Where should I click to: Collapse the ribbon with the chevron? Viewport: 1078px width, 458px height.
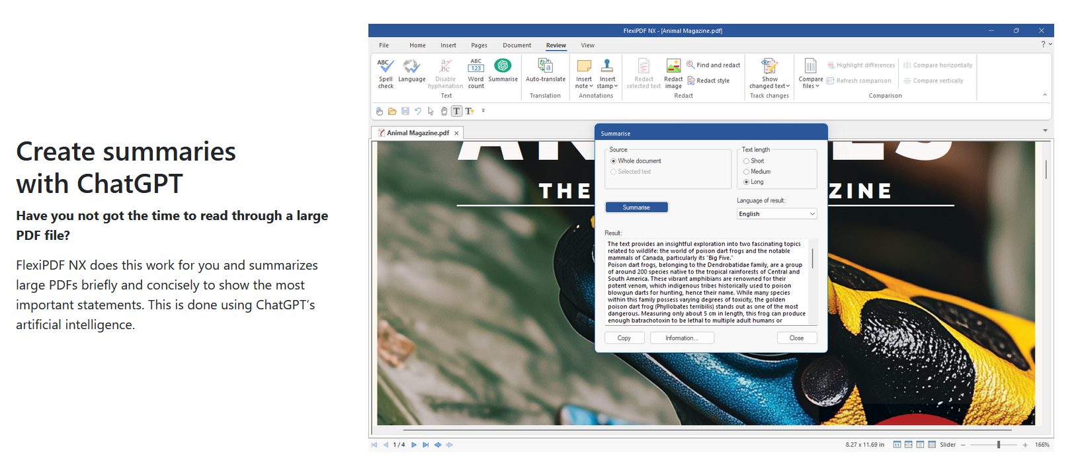click(x=1045, y=95)
